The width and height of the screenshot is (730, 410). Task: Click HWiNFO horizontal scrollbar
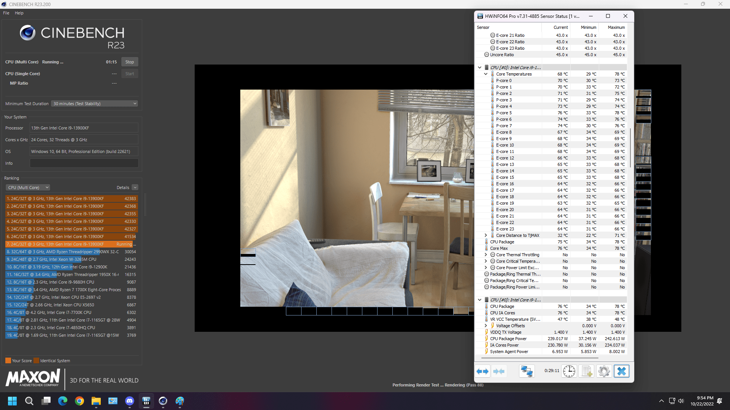tap(540, 358)
